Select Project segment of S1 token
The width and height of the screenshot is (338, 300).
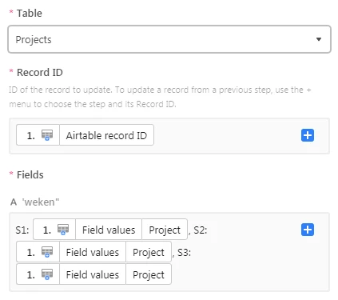coord(165,230)
